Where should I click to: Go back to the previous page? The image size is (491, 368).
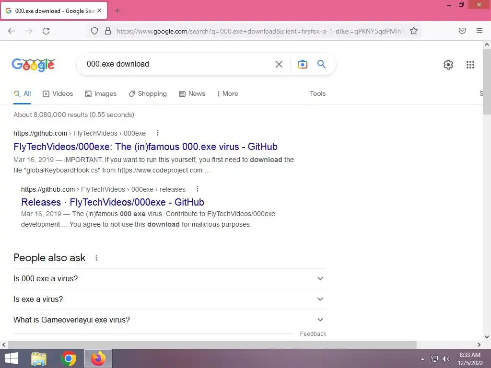coord(12,31)
